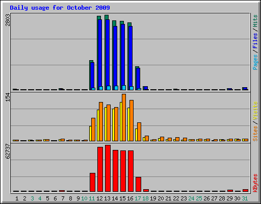Screen dimensions: 261x204
Task: Click day 20 on the x-axis
Action: 161,198
